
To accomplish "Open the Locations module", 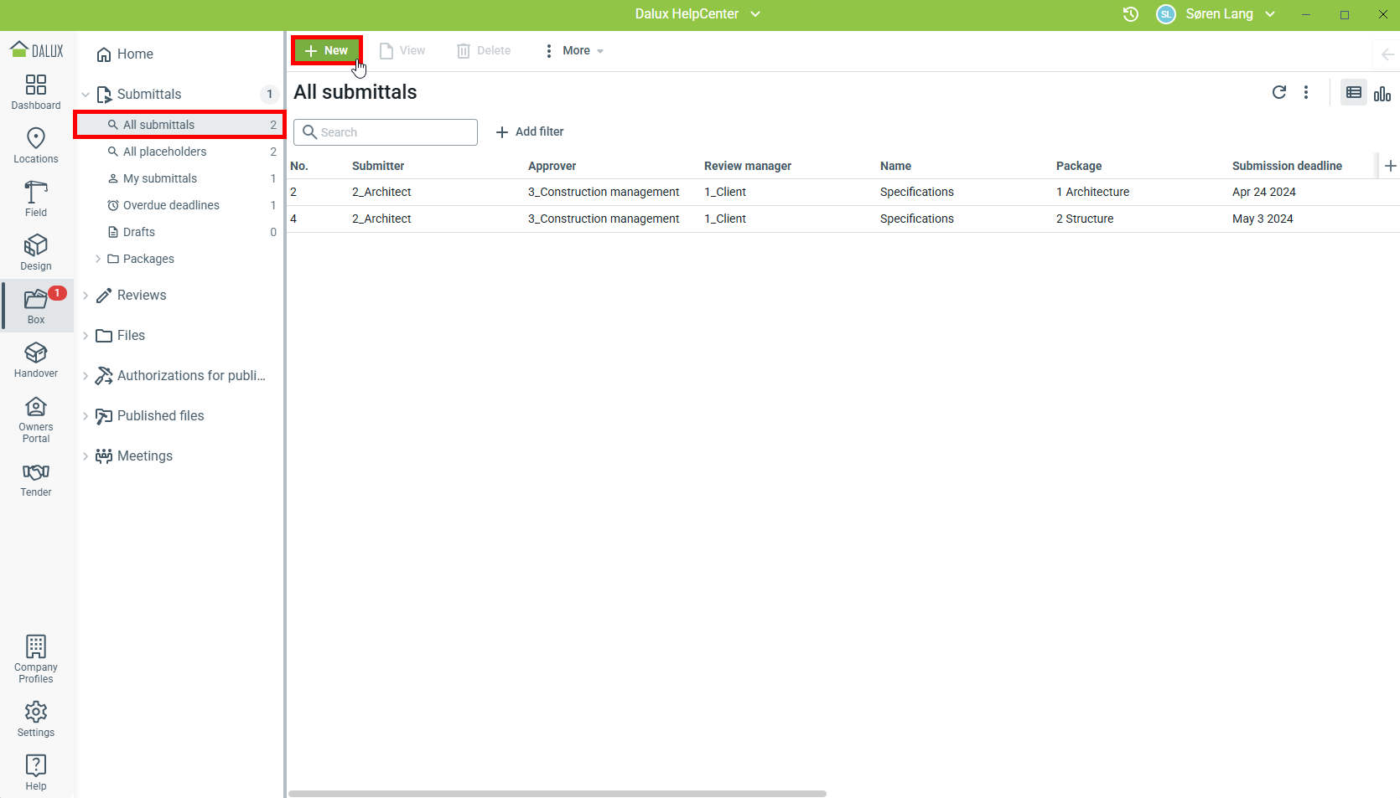I will (x=36, y=145).
